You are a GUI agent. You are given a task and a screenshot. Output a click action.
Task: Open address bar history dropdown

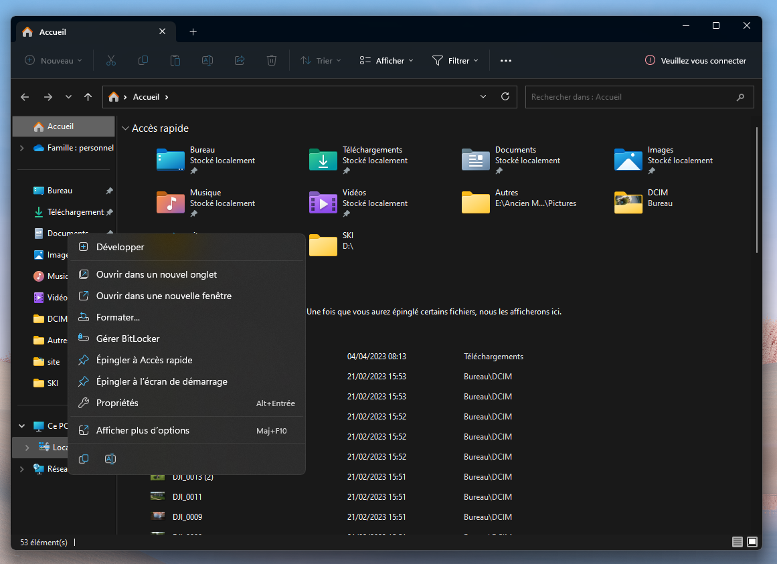coord(484,96)
